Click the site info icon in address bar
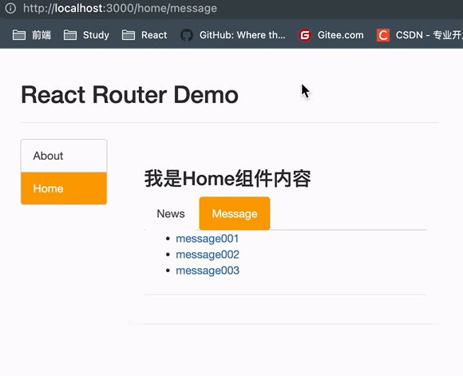Screen dimensions: 463x376 tap(10, 8)
